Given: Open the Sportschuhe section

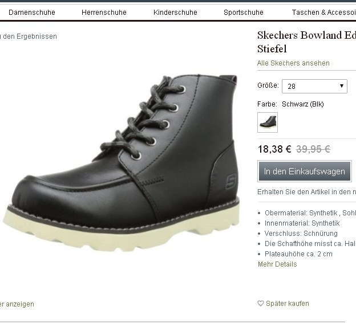Looking at the screenshot, I should coord(244,12).
